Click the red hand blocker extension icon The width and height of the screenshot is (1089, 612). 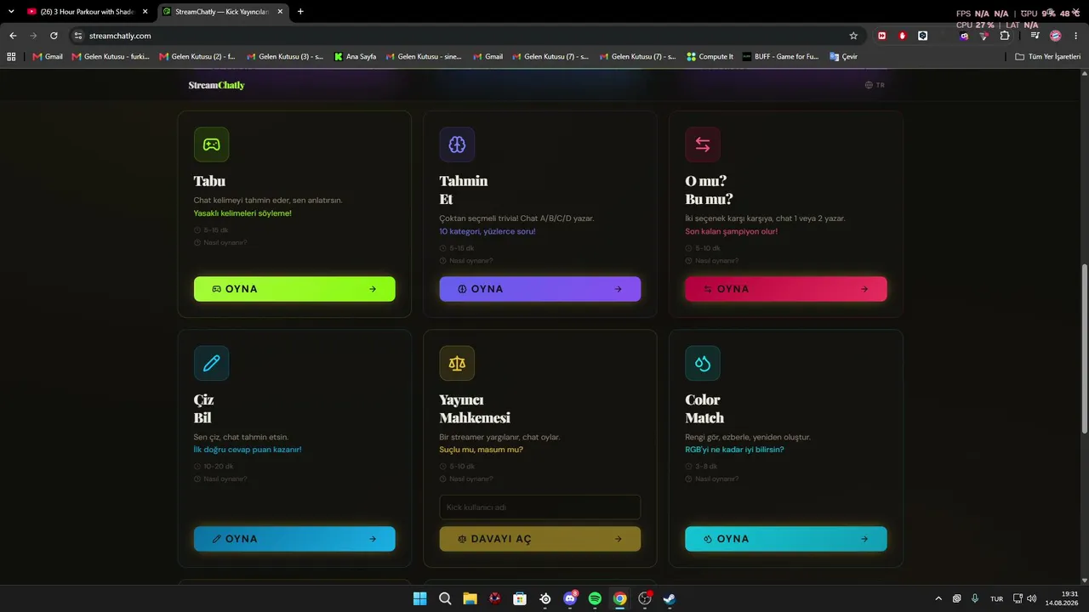click(903, 36)
